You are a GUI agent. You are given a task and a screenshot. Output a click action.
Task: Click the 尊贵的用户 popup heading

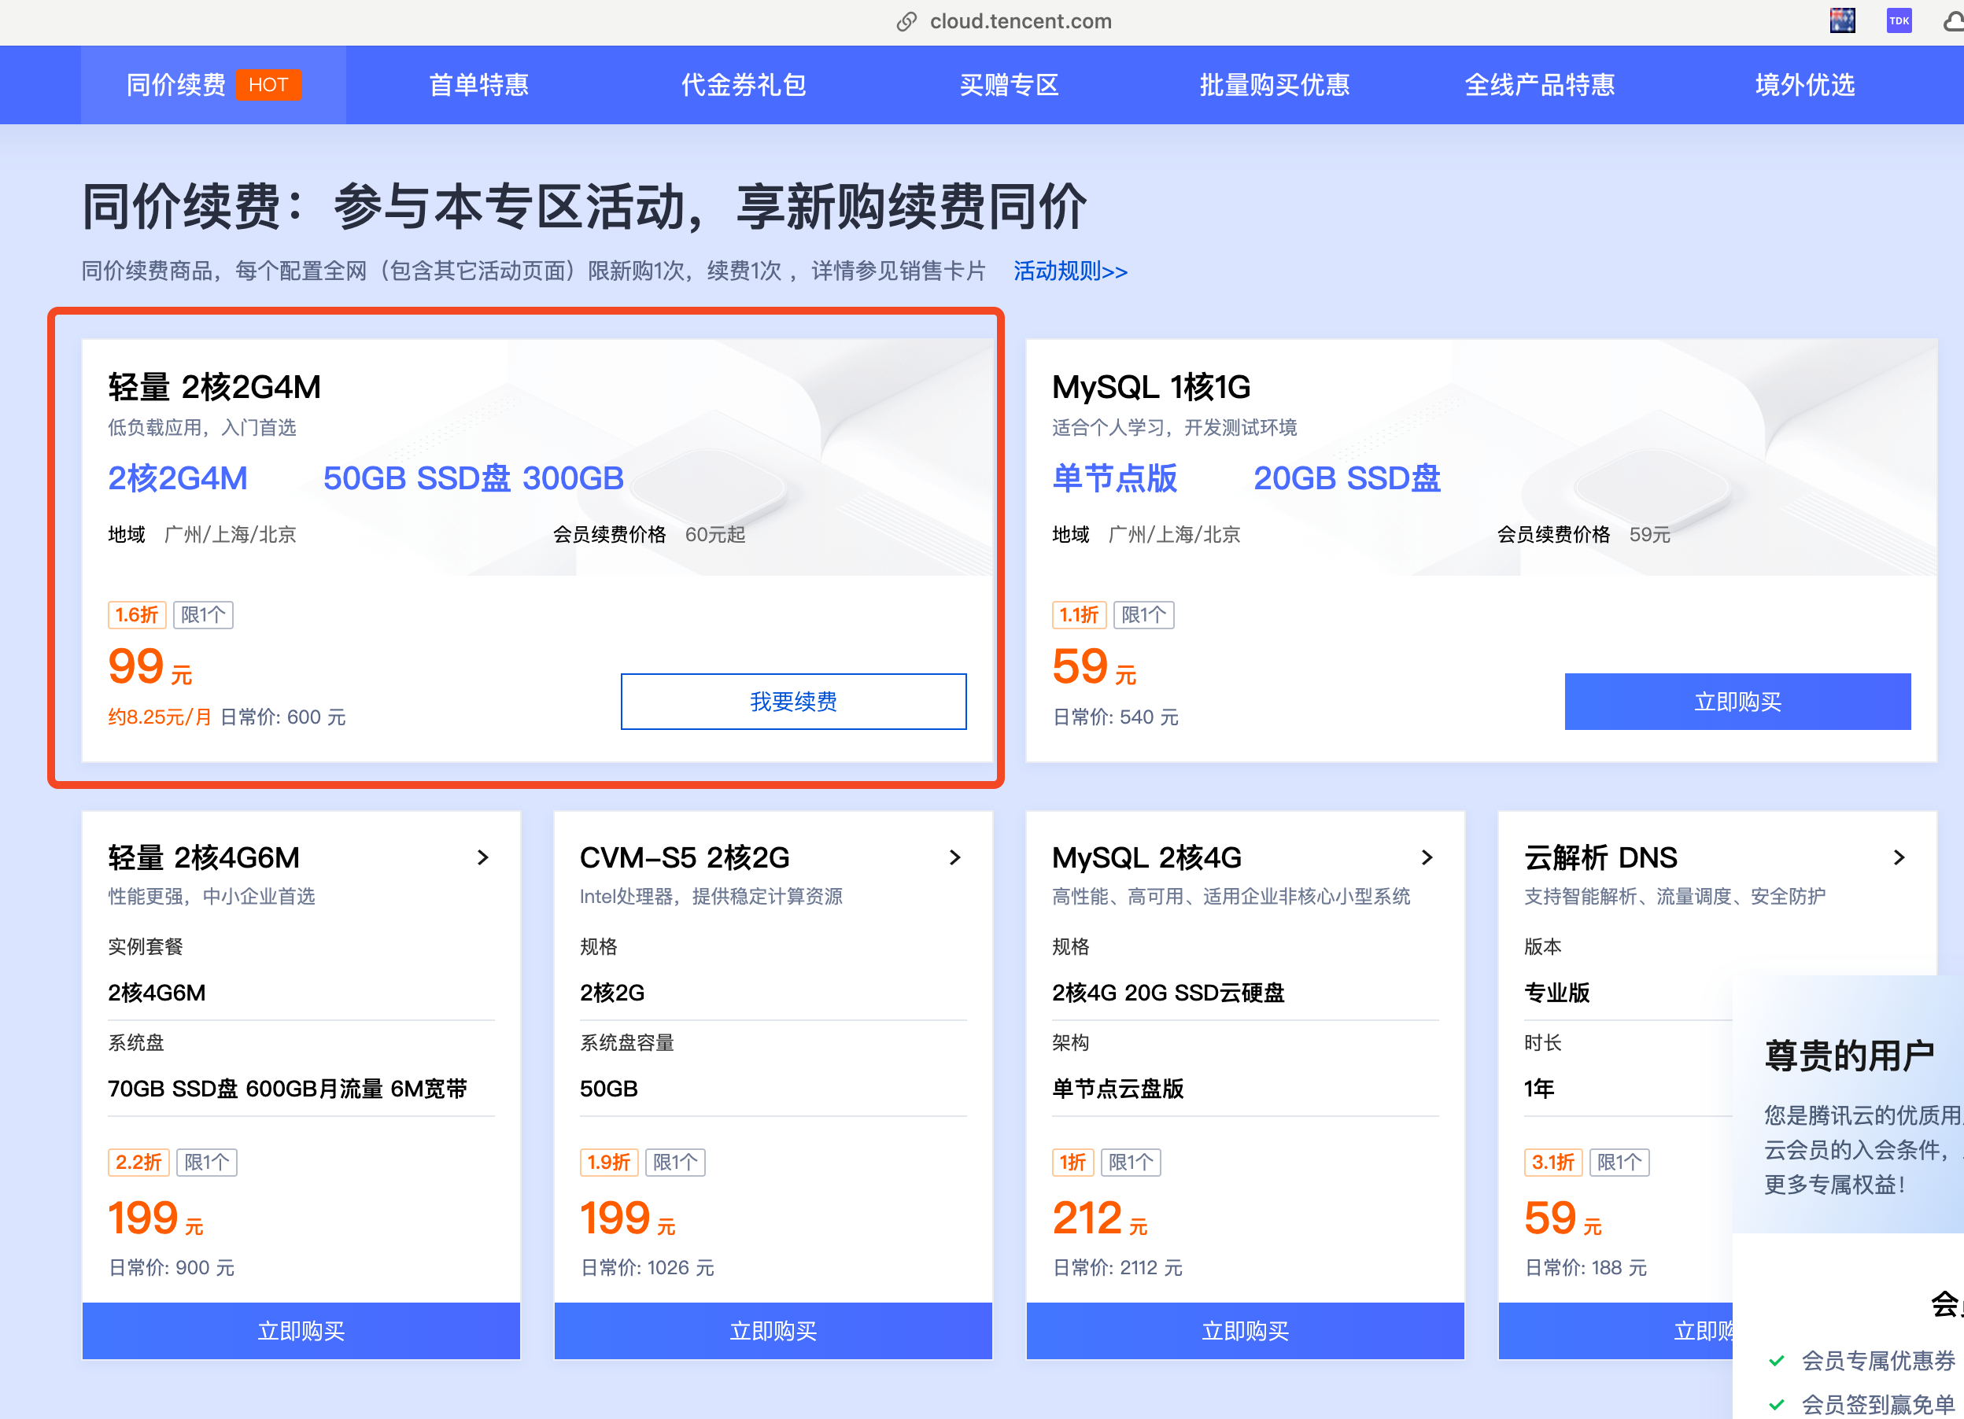(1850, 1056)
